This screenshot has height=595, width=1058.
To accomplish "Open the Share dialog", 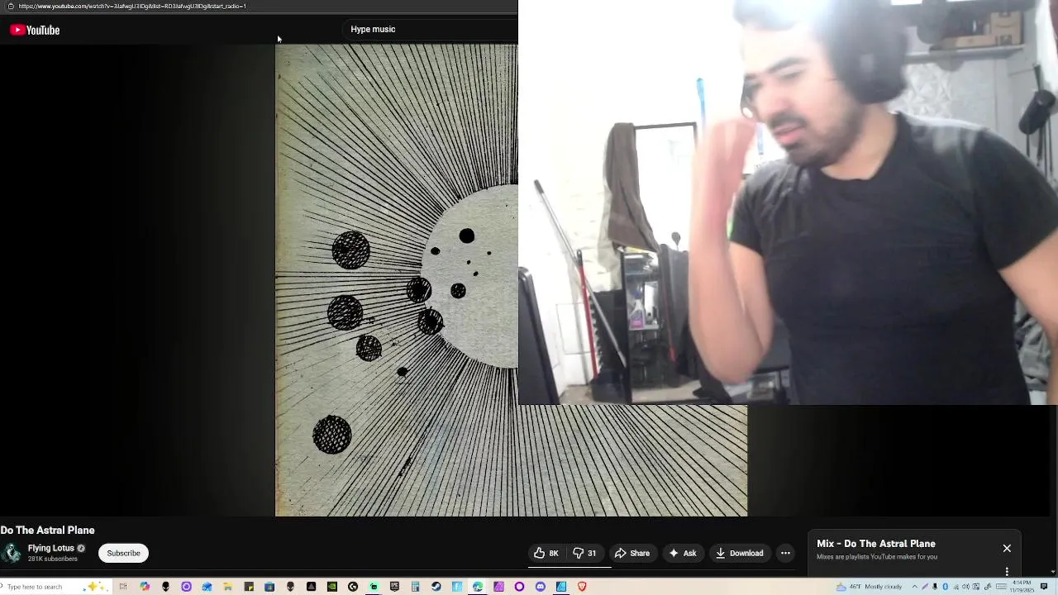I will tap(632, 553).
